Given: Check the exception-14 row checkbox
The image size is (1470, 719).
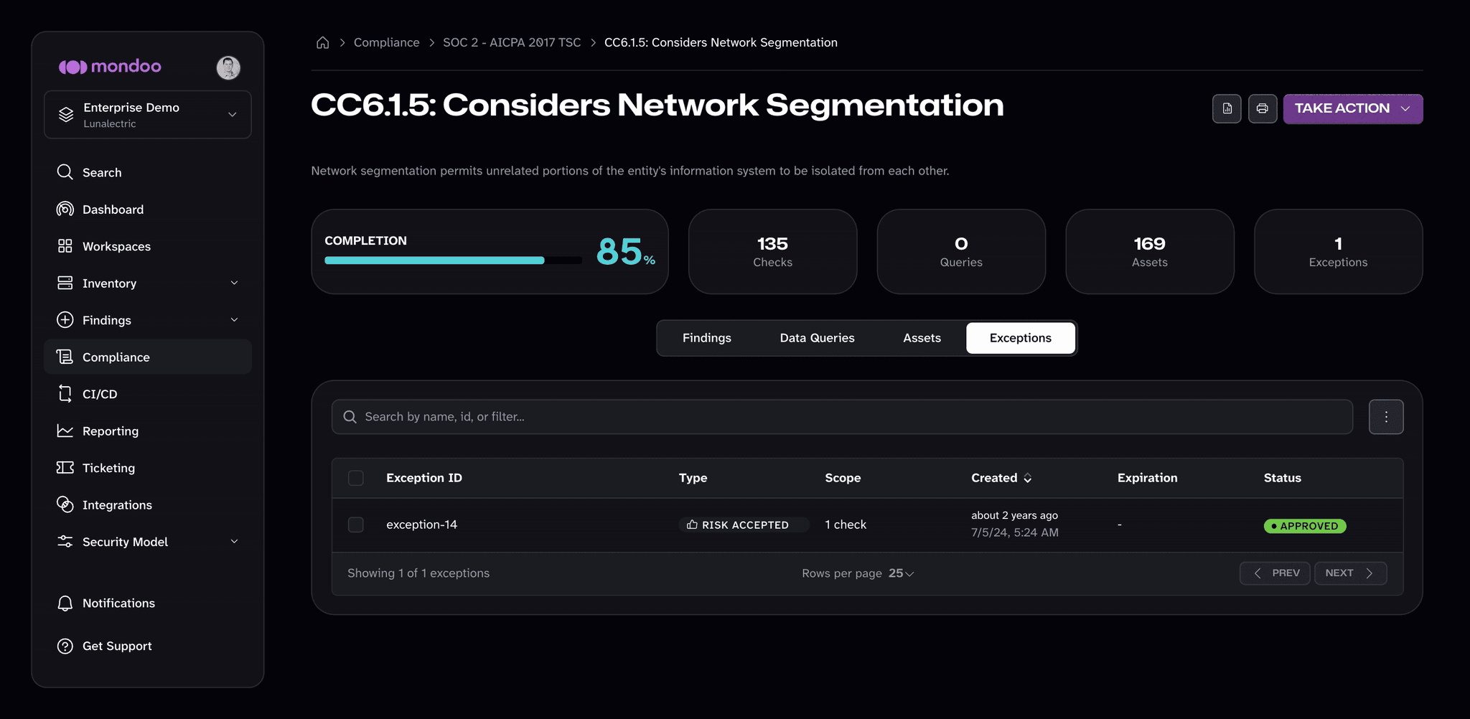Looking at the screenshot, I should (355, 525).
